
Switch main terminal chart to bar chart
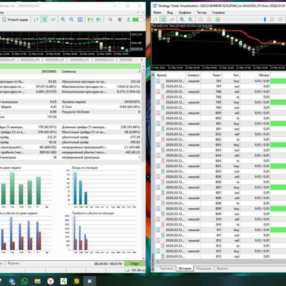tap(34, 20)
